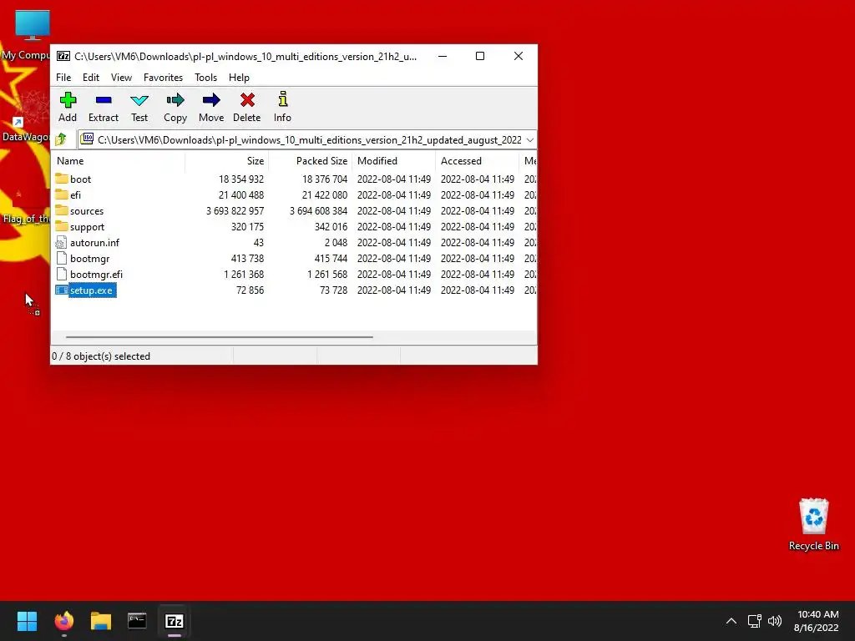Maximize the 7-Zip window
This screenshot has height=641, width=855.
[480, 56]
